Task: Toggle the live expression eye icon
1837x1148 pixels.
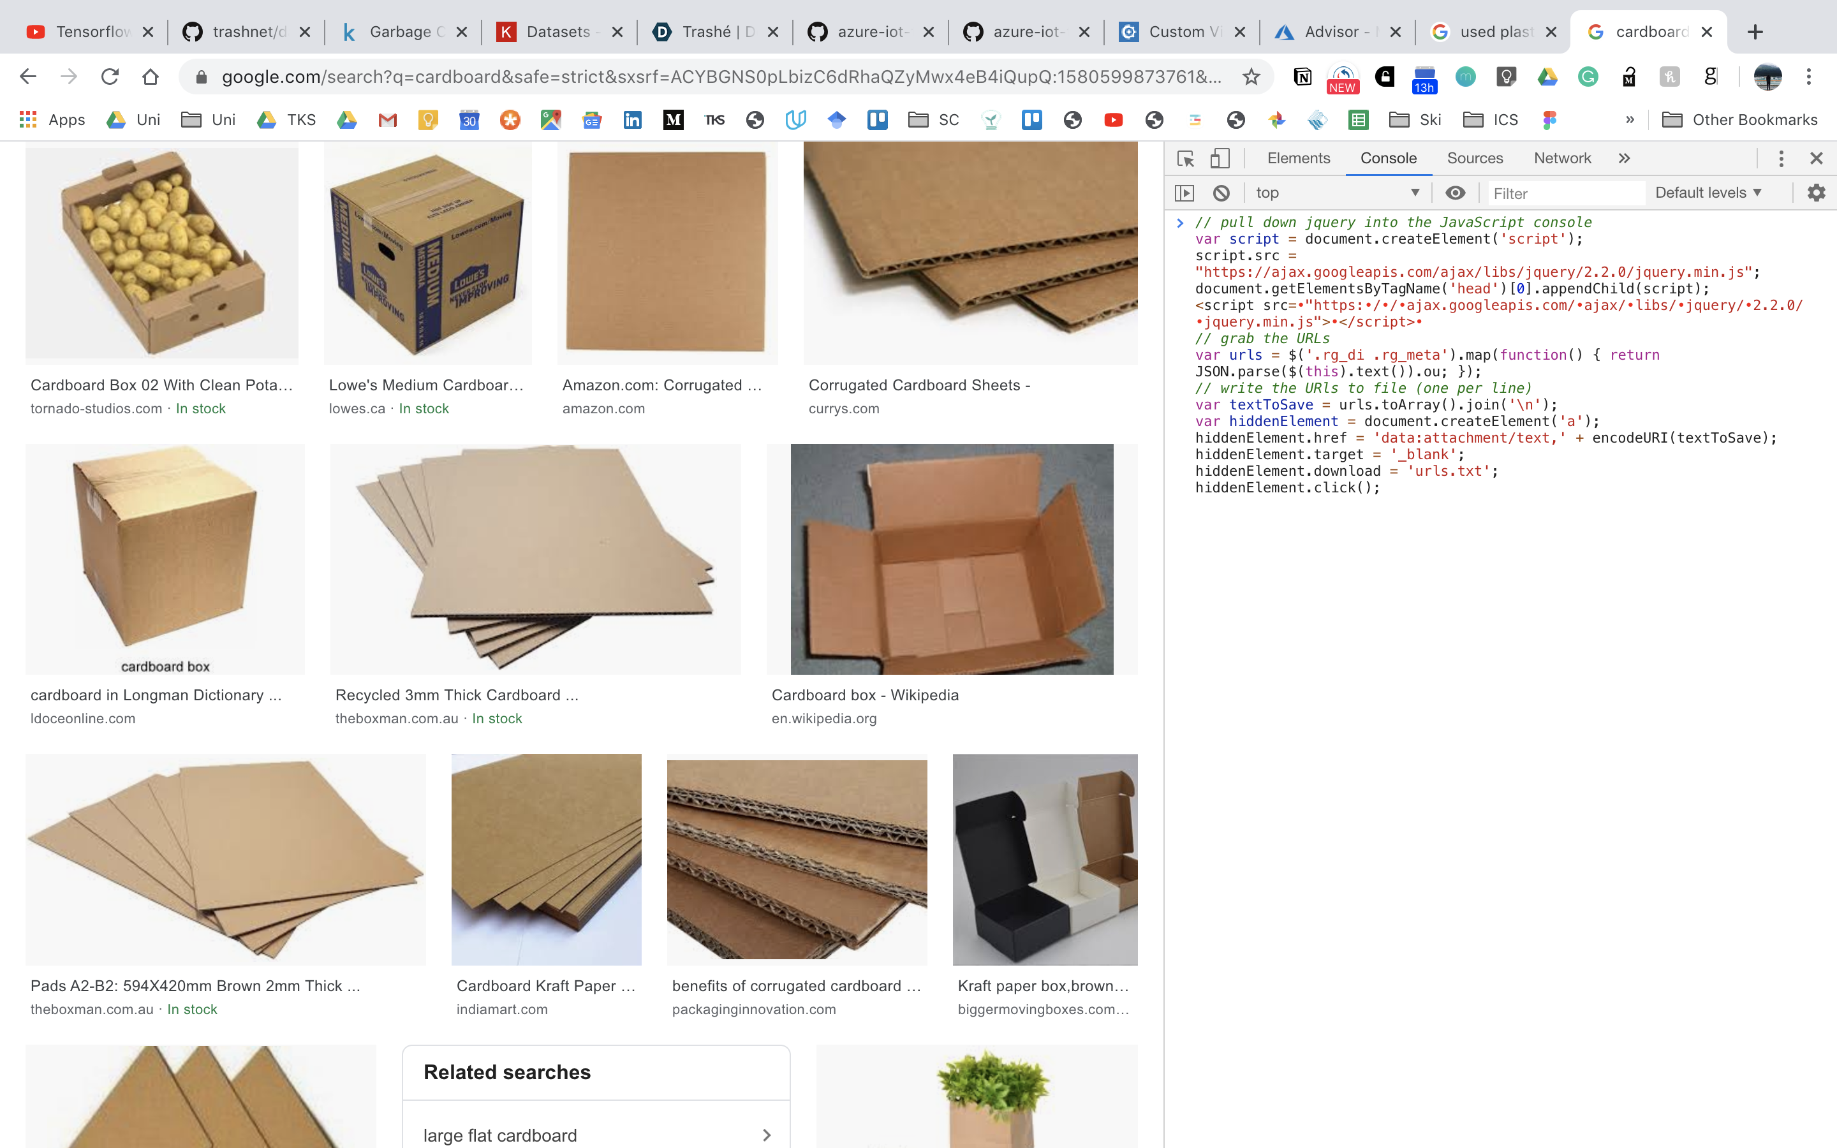Action: (x=1454, y=193)
